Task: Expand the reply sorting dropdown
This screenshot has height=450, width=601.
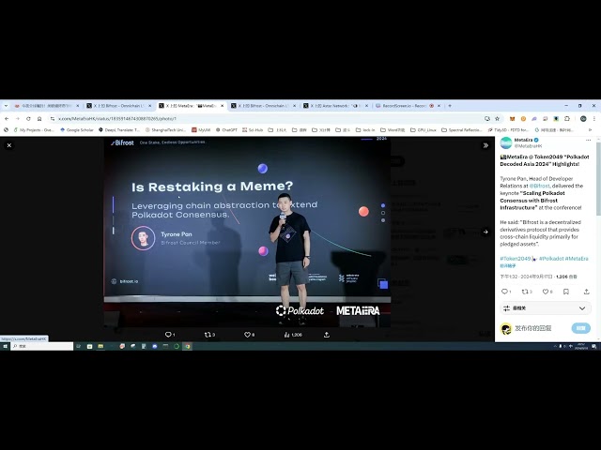Action: coord(546,308)
